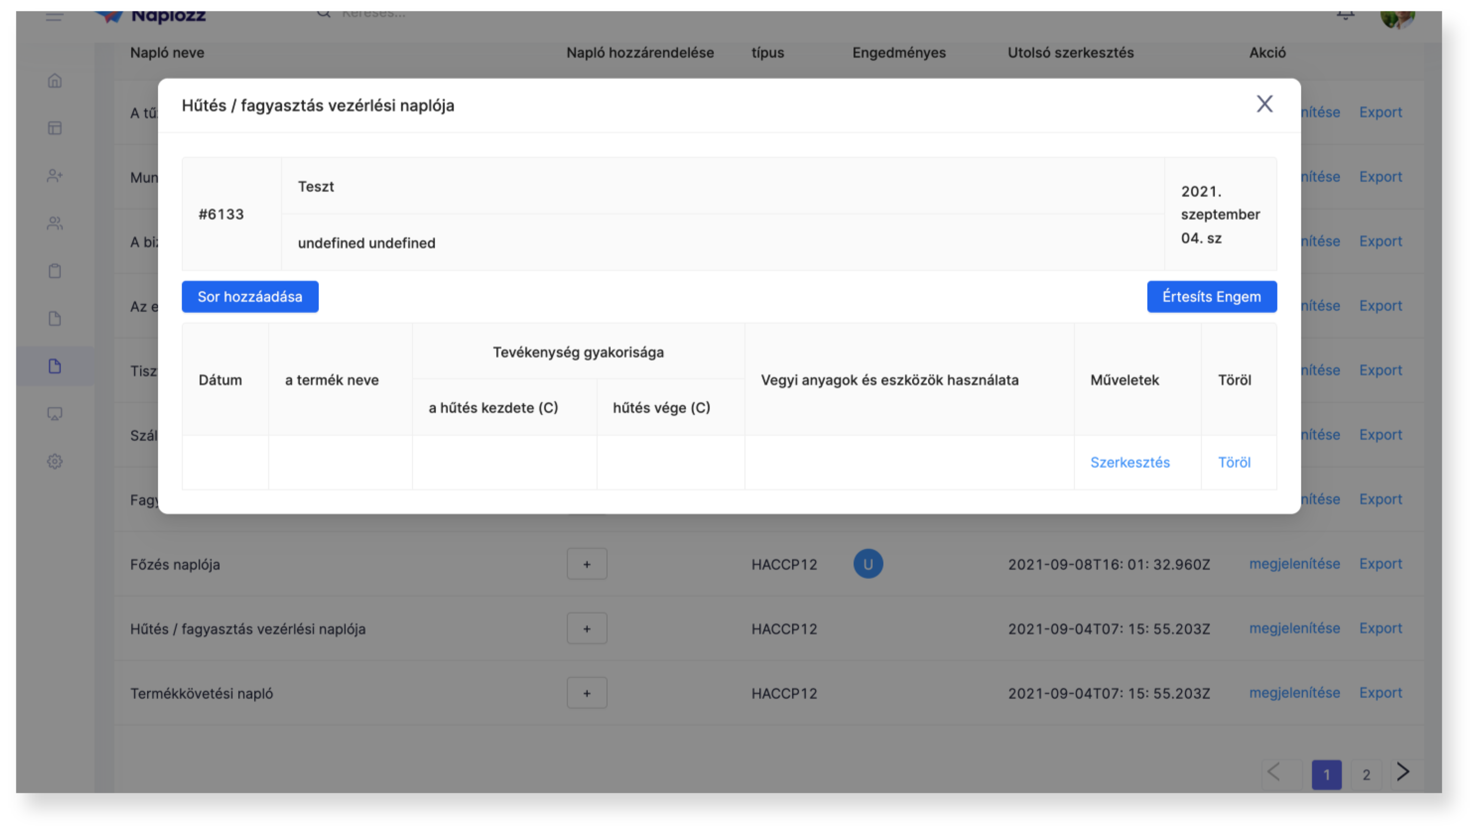
Task: Open the layout panel icon in sidebar
Action: (55, 128)
